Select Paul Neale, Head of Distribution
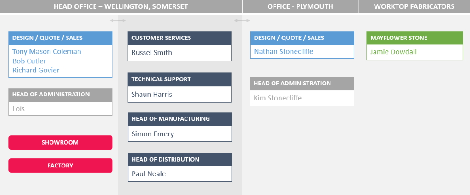Screen dimensions: 470x195 coord(149,174)
